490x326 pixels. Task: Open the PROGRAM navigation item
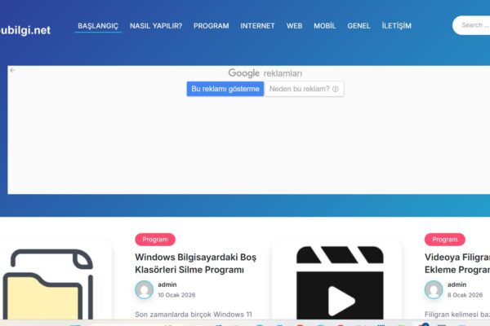tap(211, 26)
